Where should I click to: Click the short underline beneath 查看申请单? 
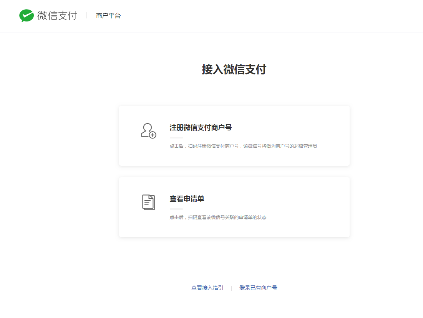[x=176, y=209]
